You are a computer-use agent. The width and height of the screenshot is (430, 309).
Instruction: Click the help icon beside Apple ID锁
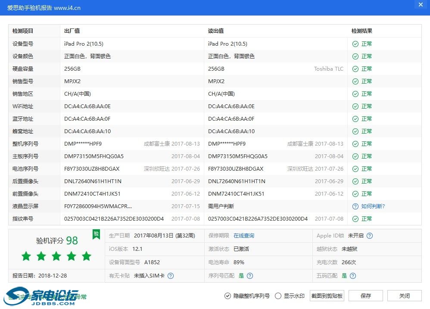(x=369, y=236)
